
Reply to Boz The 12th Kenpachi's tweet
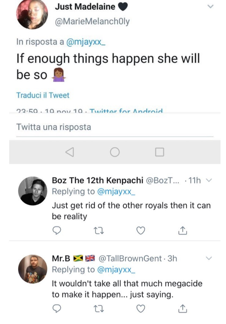tap(56, 231)
